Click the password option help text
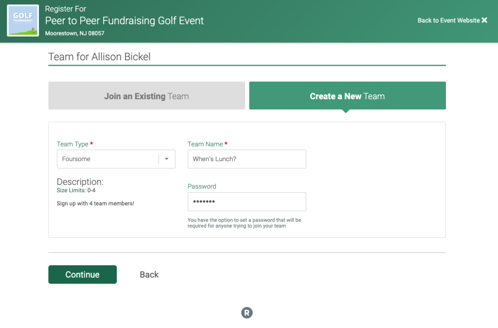This screenshot has width=498, height=328. coord(244,223)
